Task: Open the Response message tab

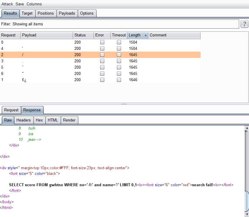Action: [x=32, y=110]
